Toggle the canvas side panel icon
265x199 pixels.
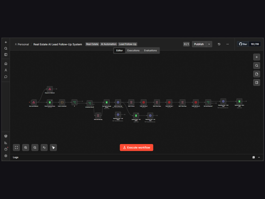click(257, 83)
